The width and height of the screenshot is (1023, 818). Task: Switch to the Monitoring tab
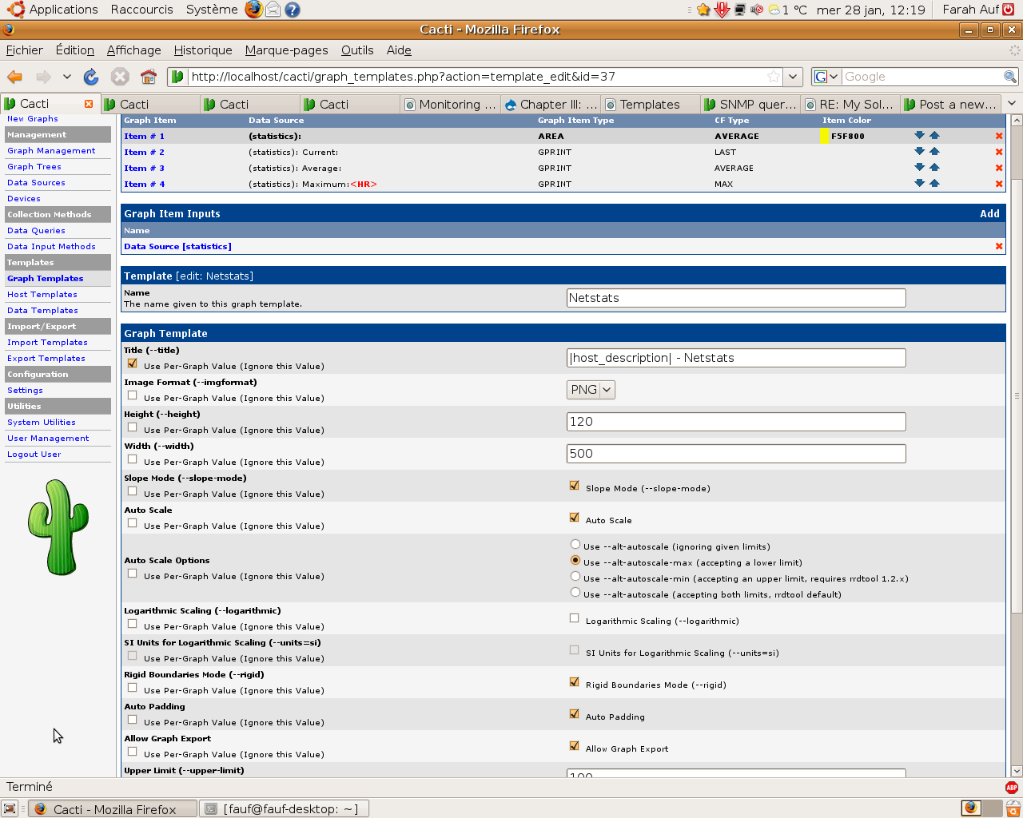coord(450,105)
